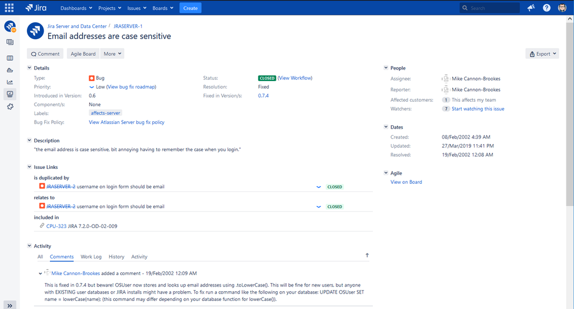Open CPU-323 link
574x309 pixels.
tap(56, 226)
